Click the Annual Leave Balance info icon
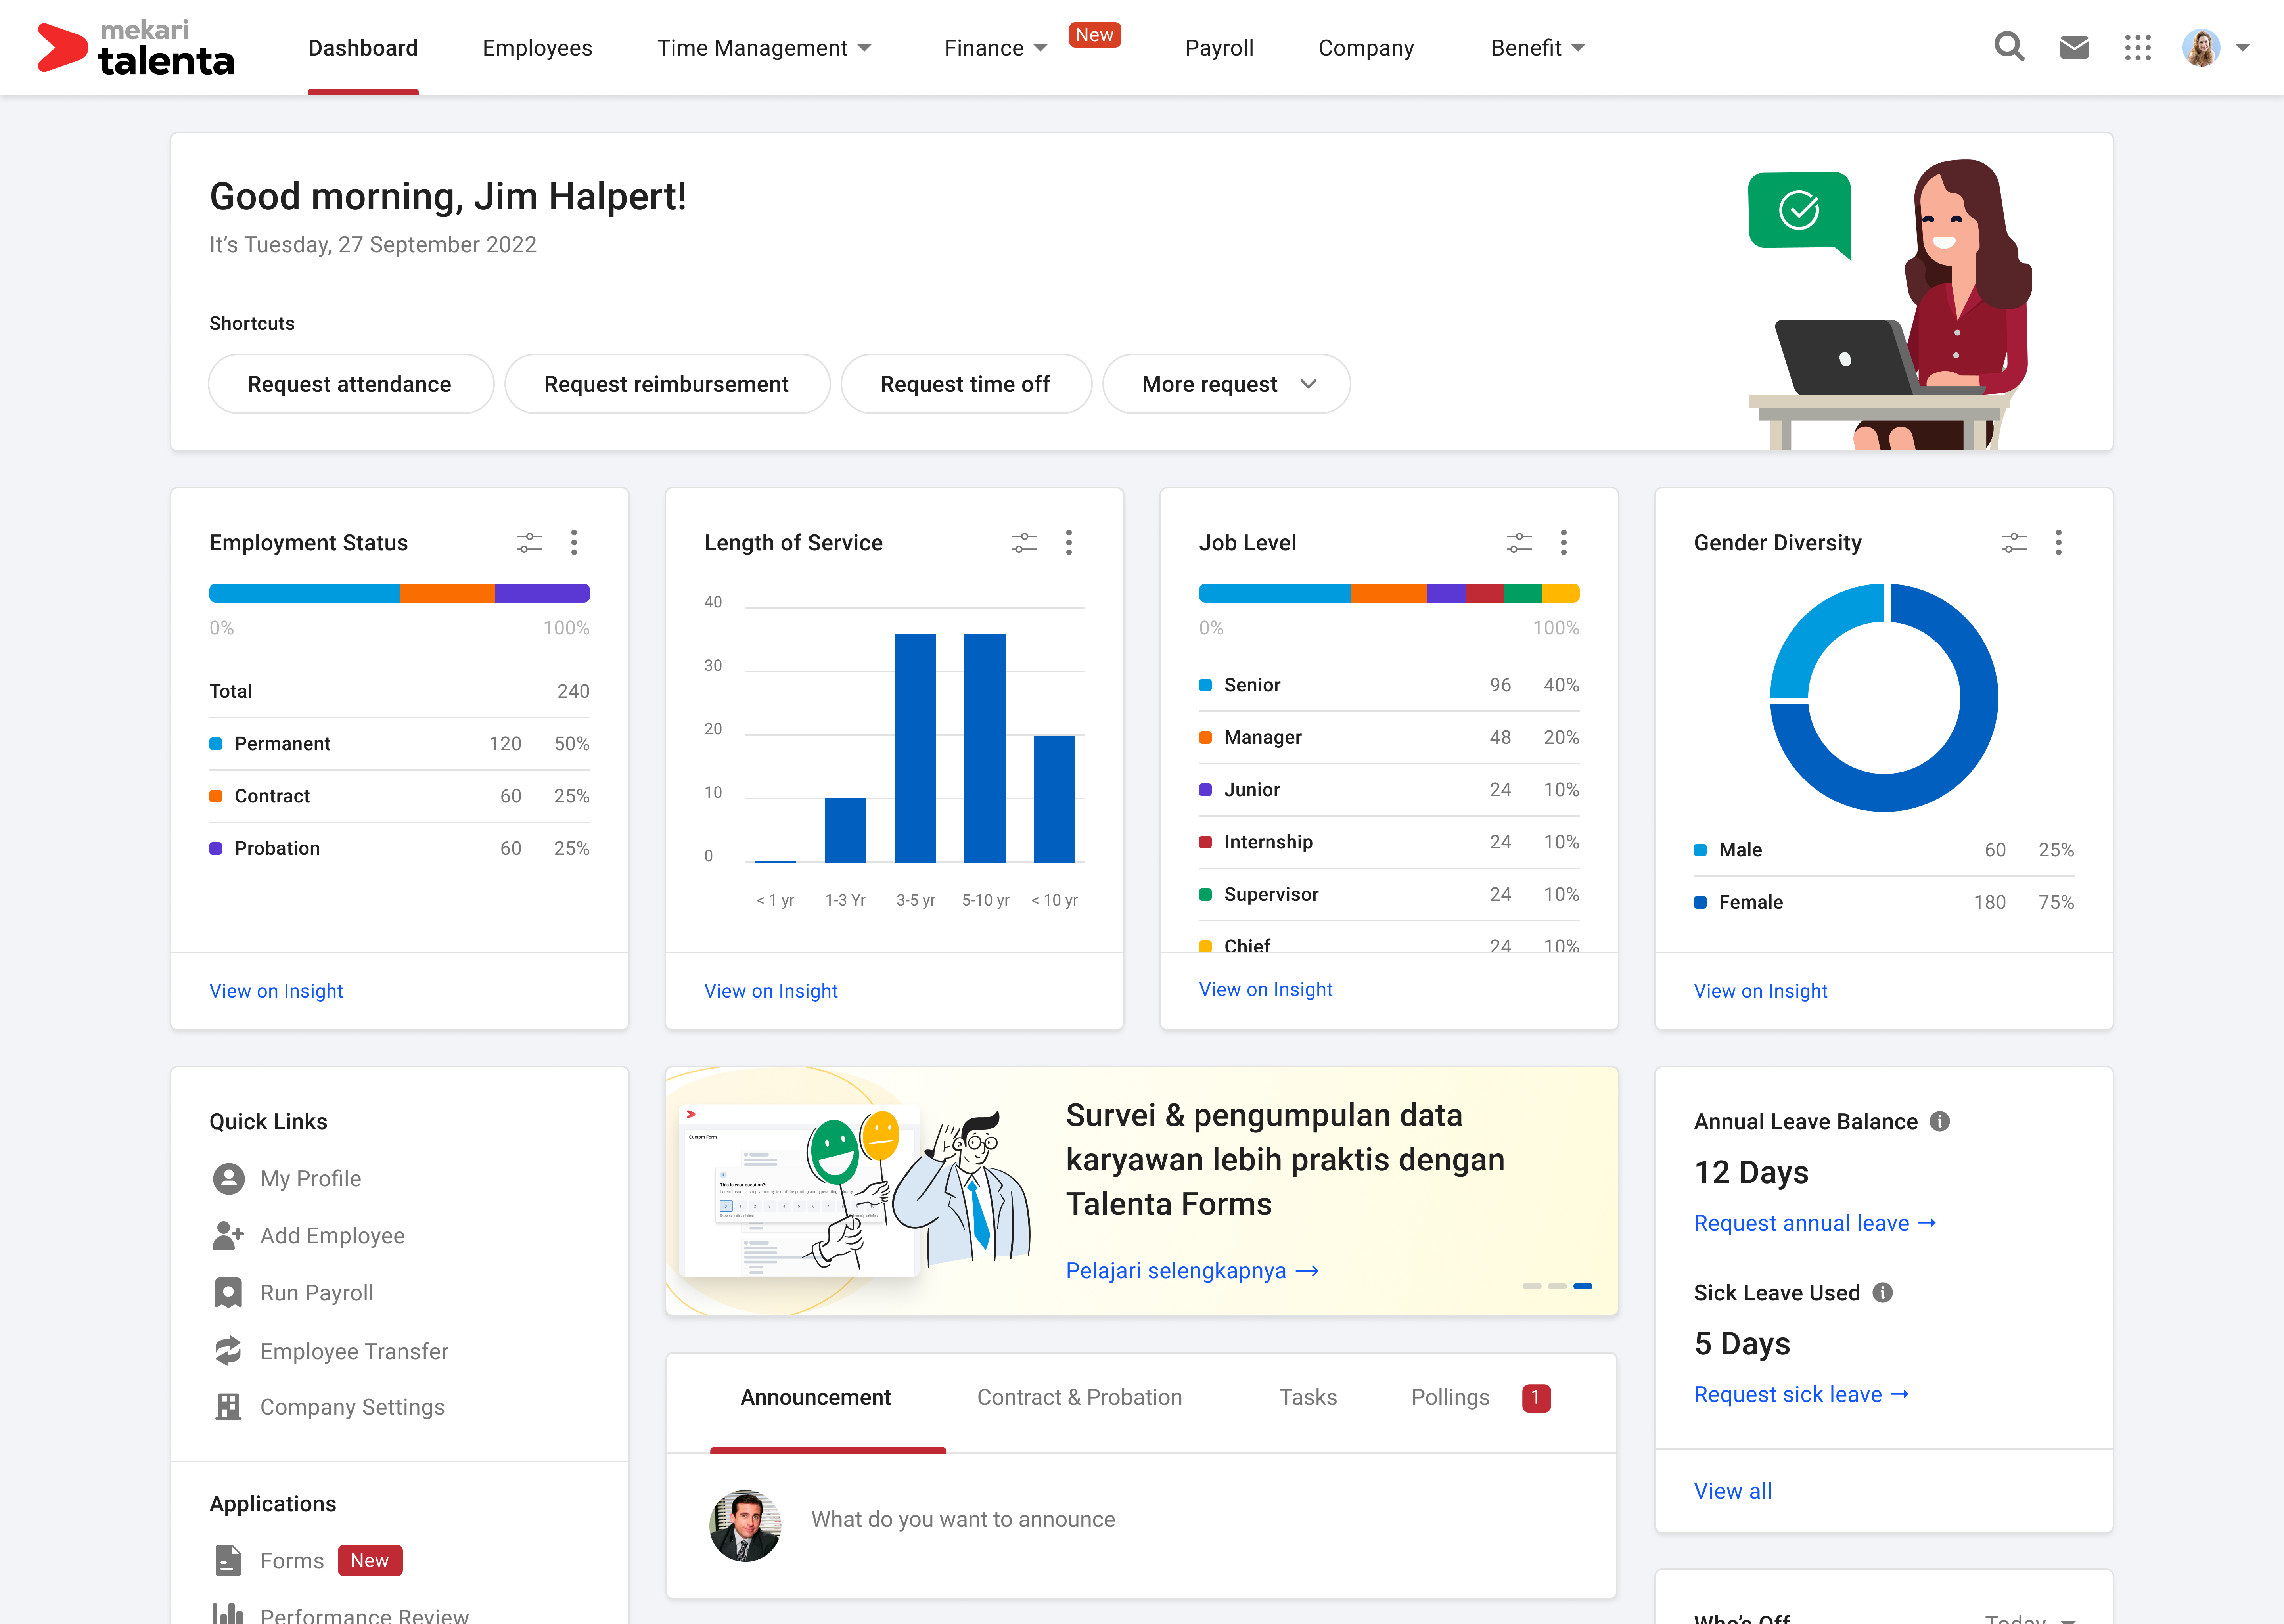 tap(1939, 1121)
